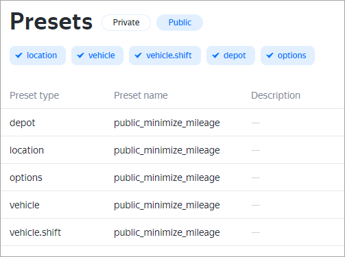Viewport: 345px width, 257px height.
Task: Click the Preset type column header
Action: point(34,95)
